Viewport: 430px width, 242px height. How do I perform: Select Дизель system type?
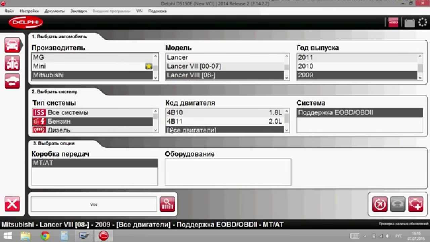click(92, 129)
